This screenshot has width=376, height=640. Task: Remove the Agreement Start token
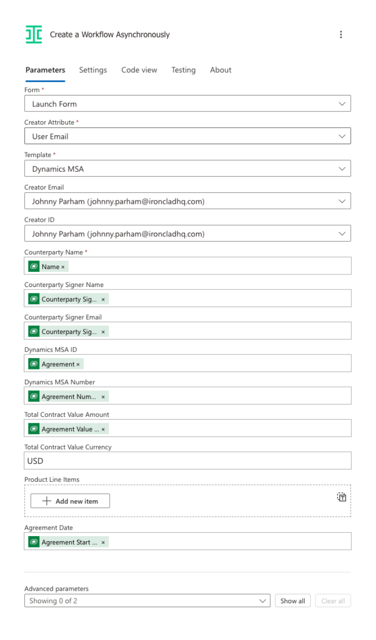point(103,543)
